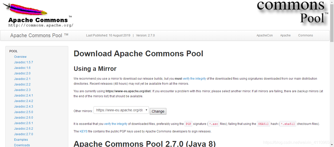Open the Overview sidebar link

point(20,57)
